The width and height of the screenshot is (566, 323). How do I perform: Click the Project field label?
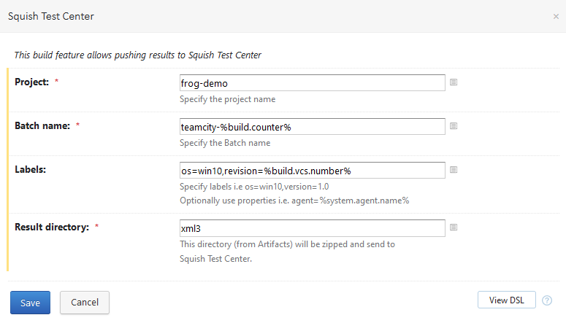click(x=31, y=82)
